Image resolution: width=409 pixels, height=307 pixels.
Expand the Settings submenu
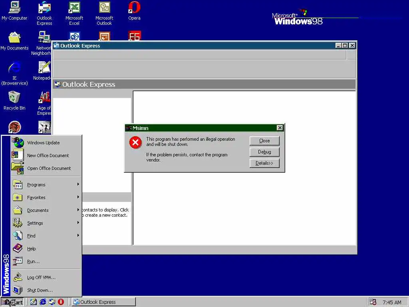click(46, 223)
